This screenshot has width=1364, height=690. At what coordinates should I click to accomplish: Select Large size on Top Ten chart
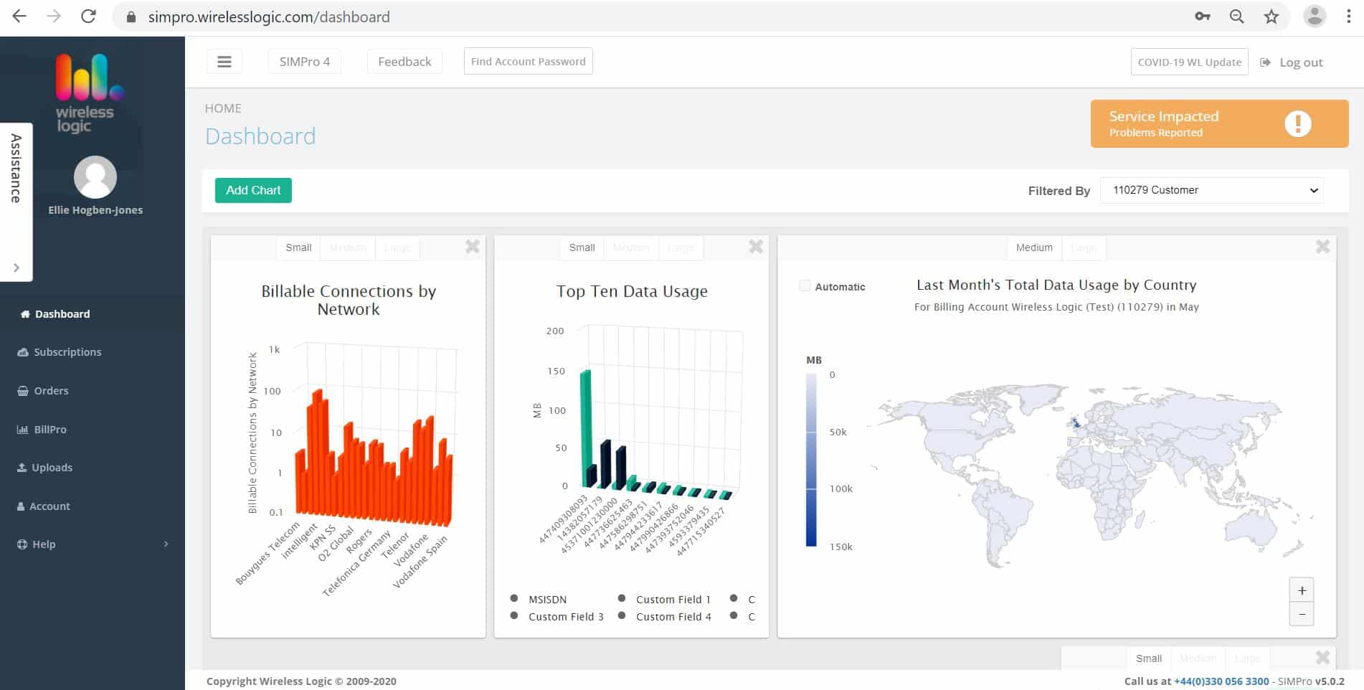click(681, 247)
